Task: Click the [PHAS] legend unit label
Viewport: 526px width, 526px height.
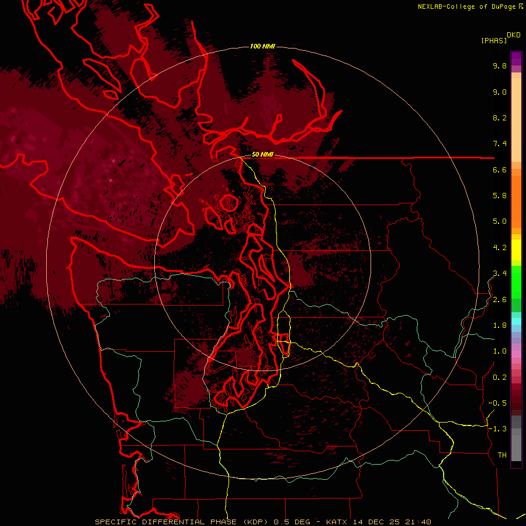Action: [494, 40]
